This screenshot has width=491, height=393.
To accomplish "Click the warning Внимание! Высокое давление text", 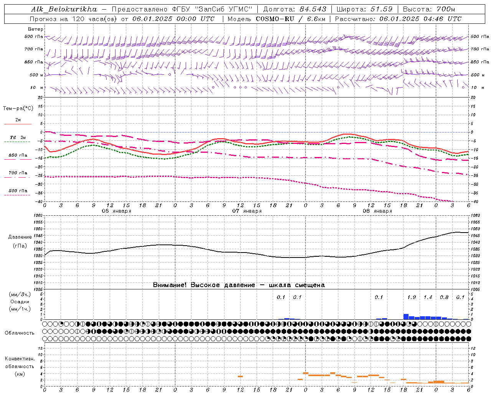I will (204, 285).
